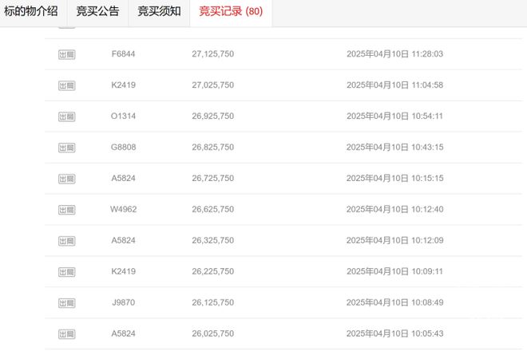Click bid amount 26,625,750

213,209
